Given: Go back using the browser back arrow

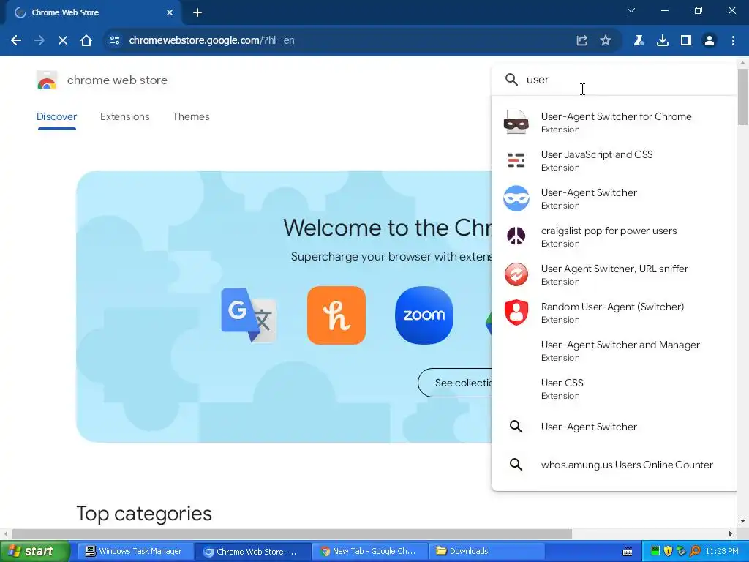Looking at the screenshot, I should click(16, 41).
